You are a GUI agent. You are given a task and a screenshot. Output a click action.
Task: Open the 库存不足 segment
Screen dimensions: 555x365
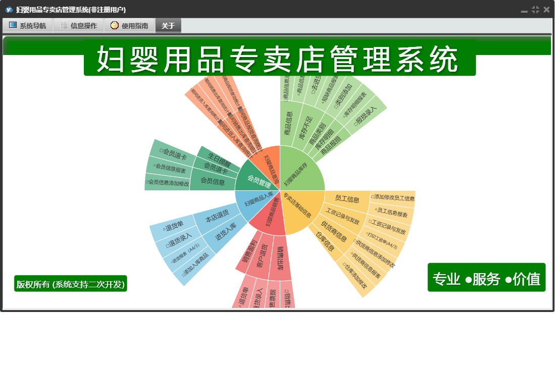pyautogui.click(x=307, y=128)
